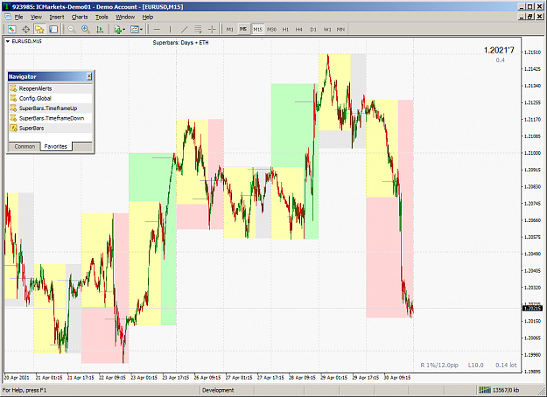Select the vertical line drawing tool
547x397 pixels.
pyautogui.click(x=171, y=29)
